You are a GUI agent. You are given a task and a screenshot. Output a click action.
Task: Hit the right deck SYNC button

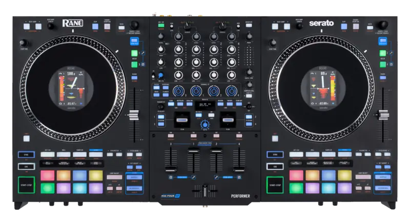(x=275, y=154)
